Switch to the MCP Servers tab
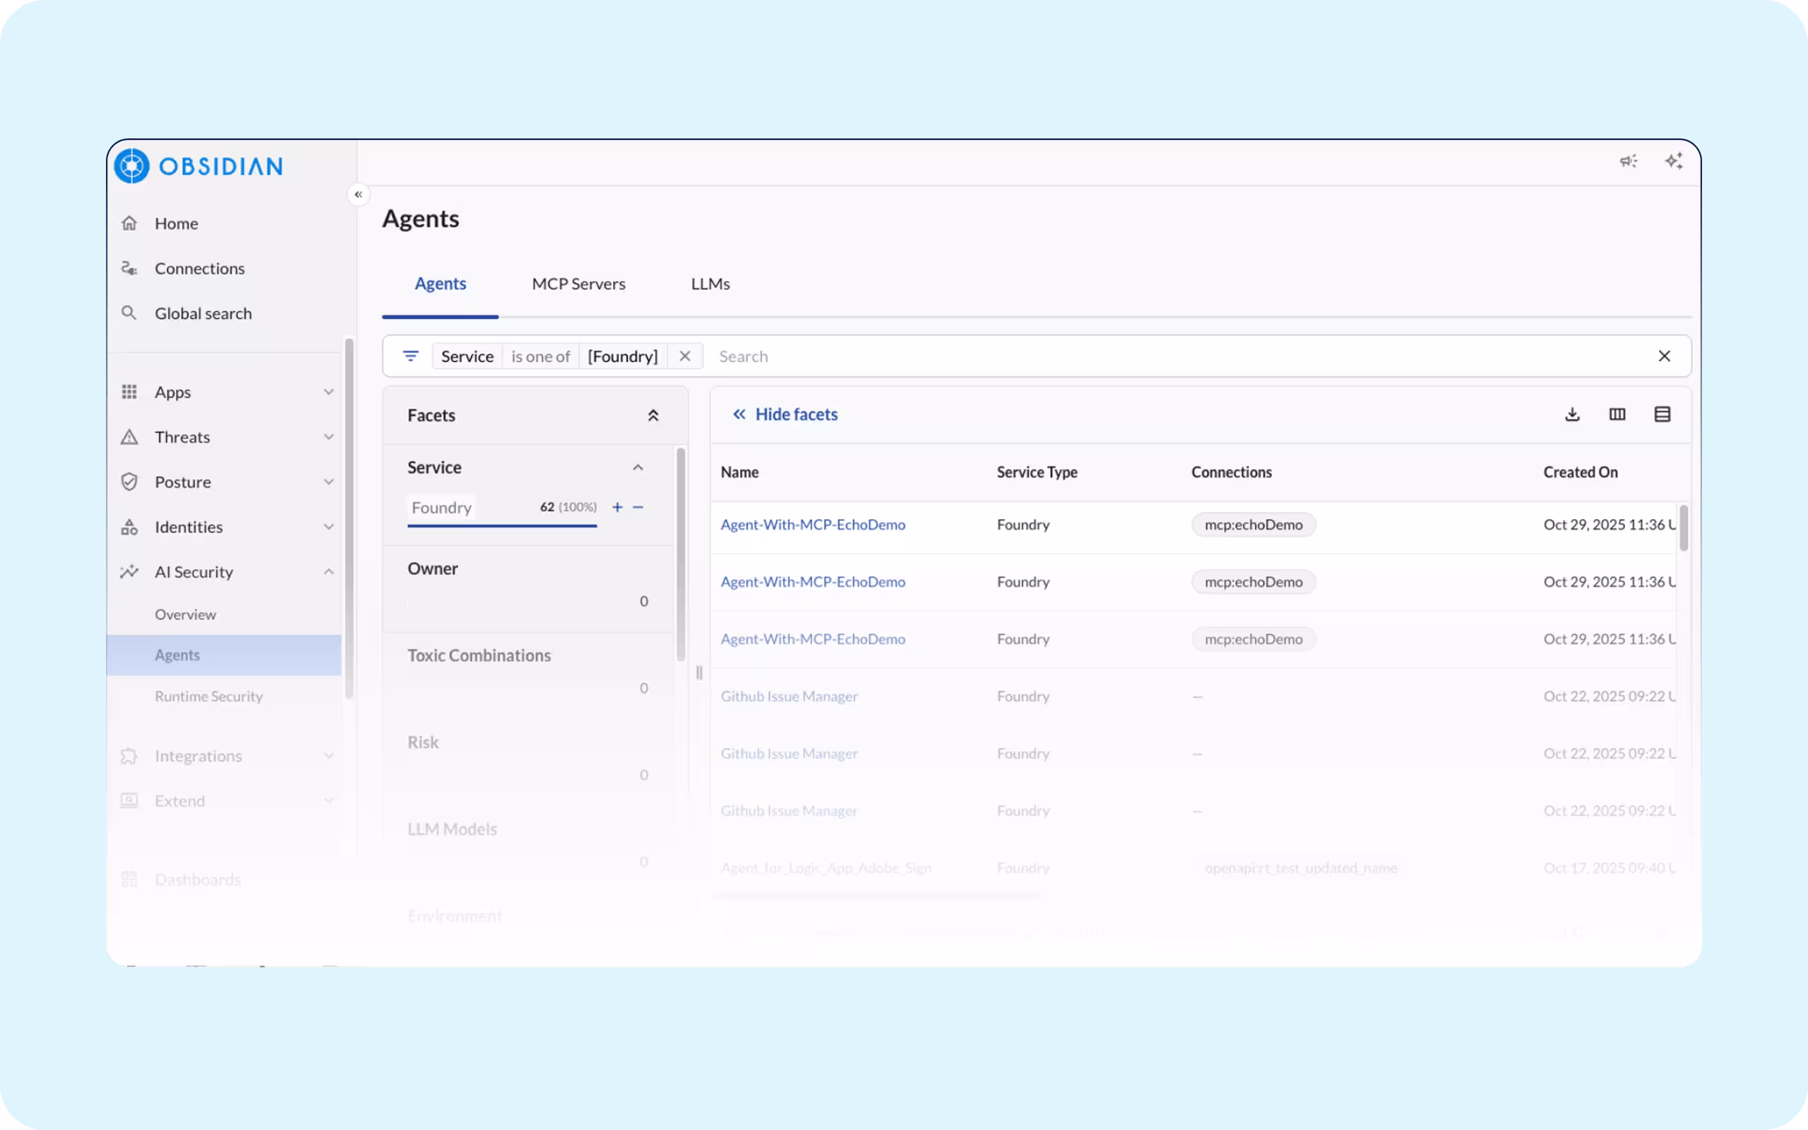This screenshot has height=1130, width=1808. 578,283
